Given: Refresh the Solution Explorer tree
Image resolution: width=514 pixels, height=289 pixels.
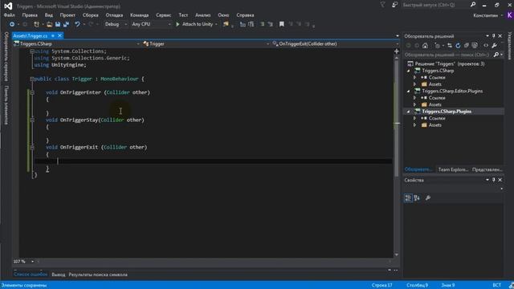Looking at the screenshot, I should point(458,46).
